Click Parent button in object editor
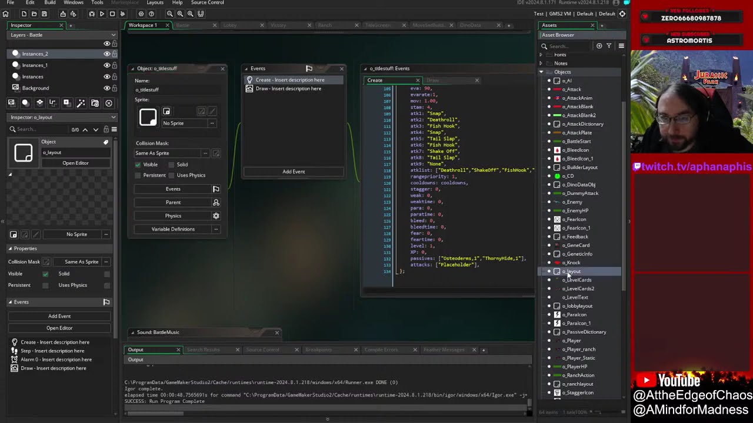753x423 pixels. [173, 202]
